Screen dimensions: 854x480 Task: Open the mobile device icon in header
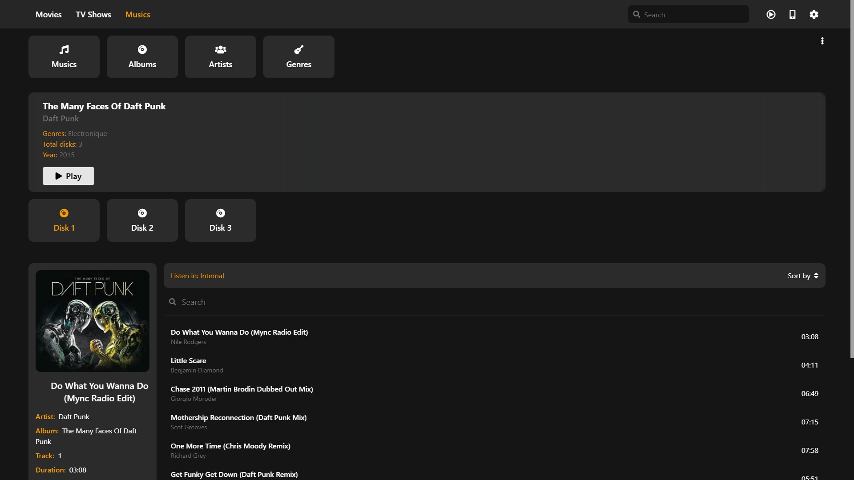[x=792, y=15]
